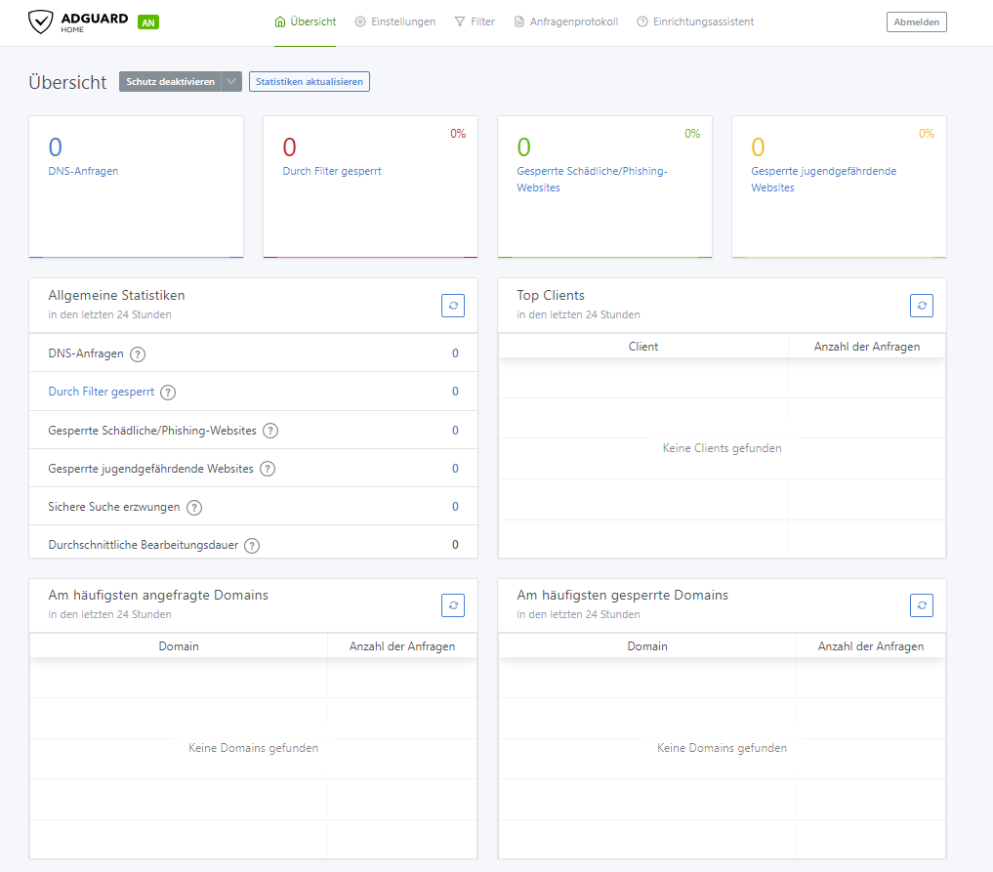The image size is (993, 872).
Task: Open Gesperrte jugendgefährdende Websites card link
Action: coord(824,180)
